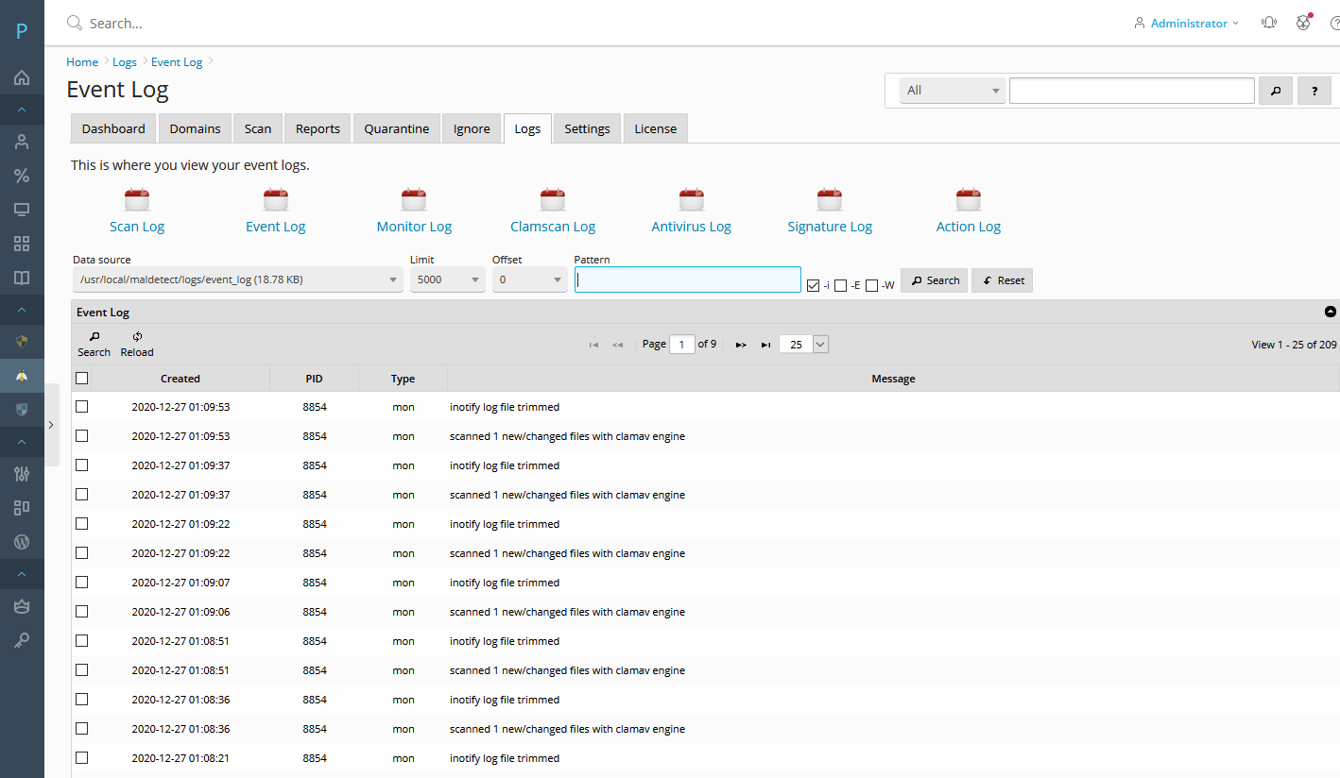Viewport: 1340px width, 778px height.
Task: Switch to the Quarantine tab
Action: pos(397,128)
